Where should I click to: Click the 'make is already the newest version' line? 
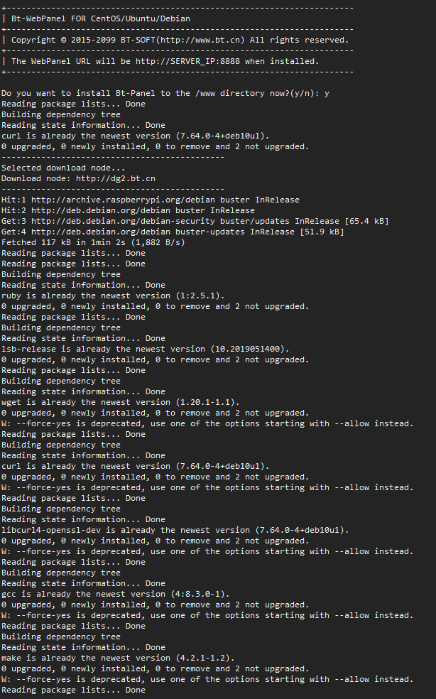point(118,658)
